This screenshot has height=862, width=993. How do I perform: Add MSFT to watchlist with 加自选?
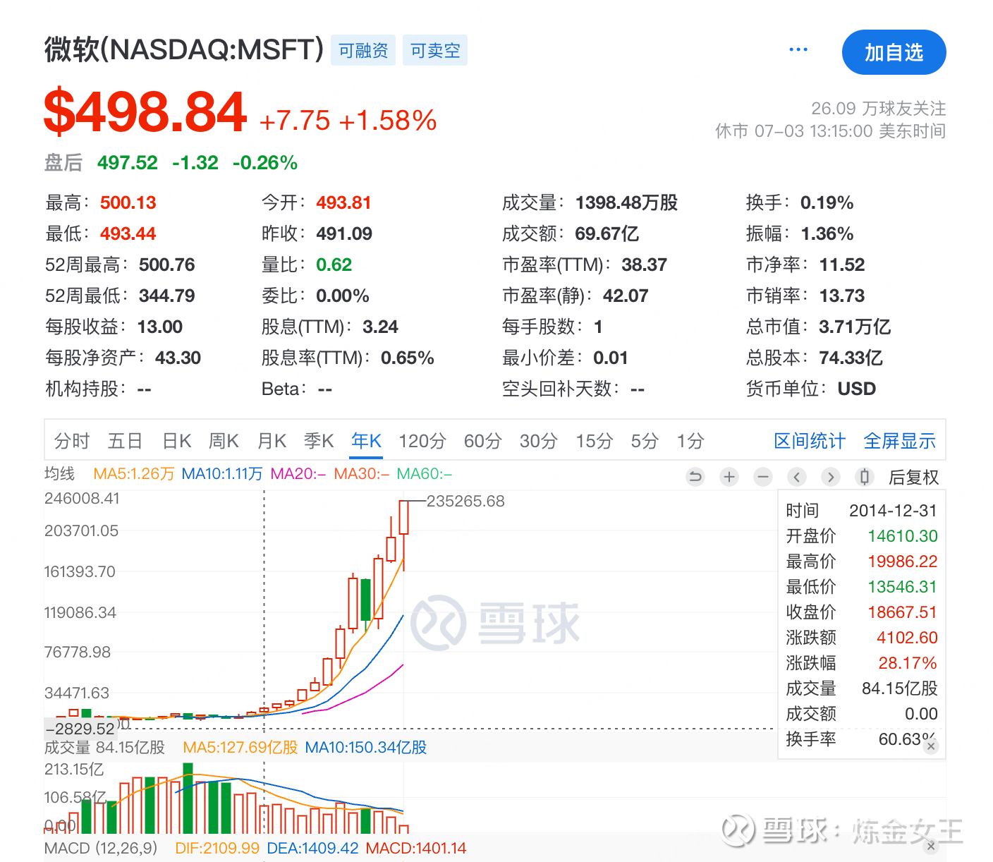(x=894, y=52)
